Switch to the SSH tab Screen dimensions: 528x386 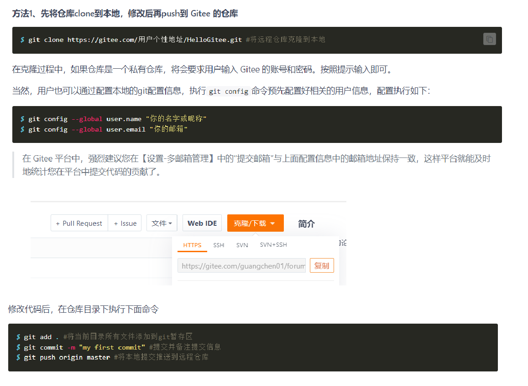pos(219,245)
